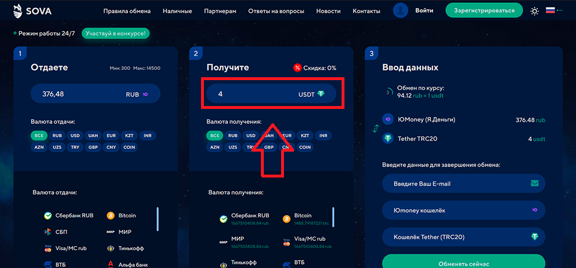Click the scrollbar in the Отдаете currency list
The width and height of the screenshot is (576, 268).
pos(158,218)
